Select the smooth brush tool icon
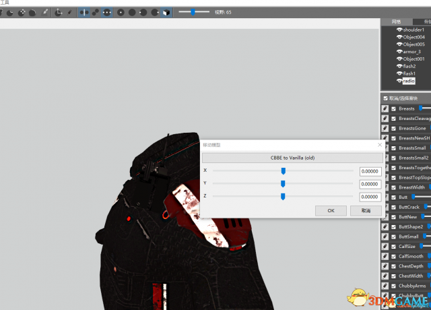The width and height of the screenshot is (431, 310). pos(32,13)
